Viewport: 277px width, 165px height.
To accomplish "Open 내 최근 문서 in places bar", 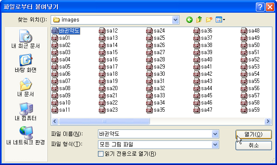I will (26, 39).
